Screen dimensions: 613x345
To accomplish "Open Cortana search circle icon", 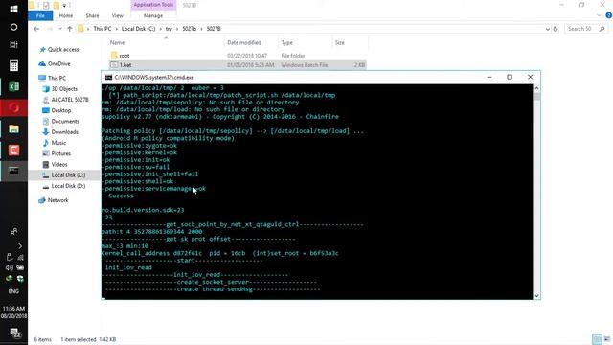I will [13, 27].
